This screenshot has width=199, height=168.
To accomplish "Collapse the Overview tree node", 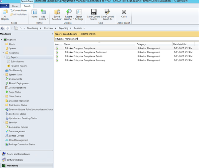I will [x=1, y=40].
